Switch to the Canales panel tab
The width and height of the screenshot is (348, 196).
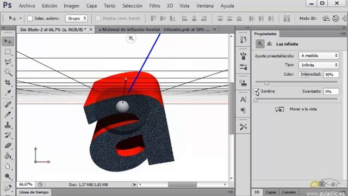tap(289, 192)
